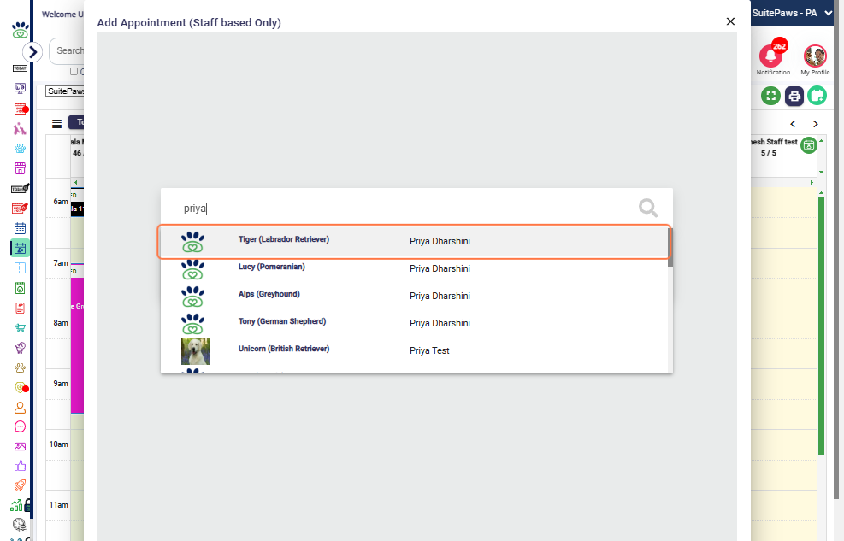Click Priya Dharshini beside Lucy
The height and width of the screenshot is (541, 844).
pyautogui.click(x=440, y=268)
